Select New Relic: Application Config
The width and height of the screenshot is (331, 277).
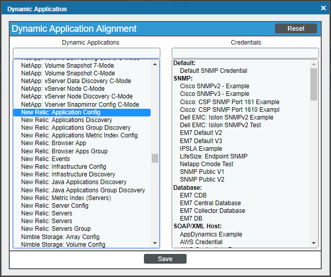coord(82,112)
